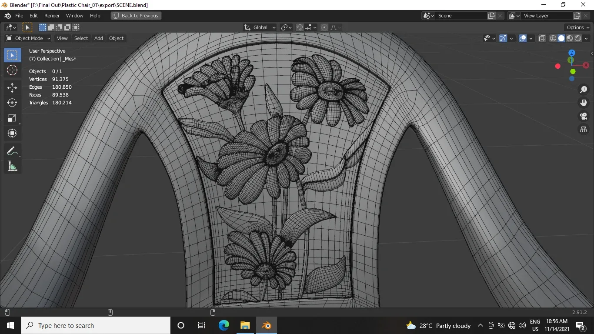Set selection mode to extend selection
The width and height of the screenshot is (594, 334).
[51, 27]
